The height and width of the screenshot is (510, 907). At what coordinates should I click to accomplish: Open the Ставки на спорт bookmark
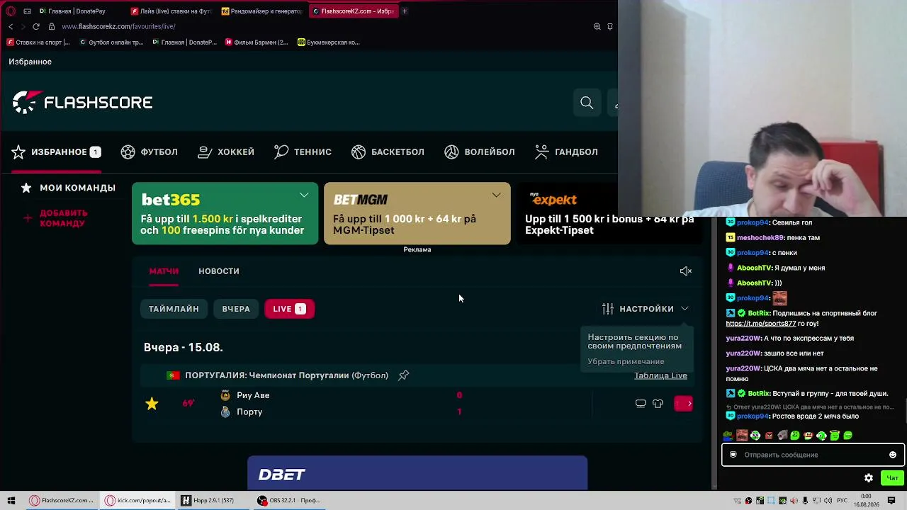point(39,42)
